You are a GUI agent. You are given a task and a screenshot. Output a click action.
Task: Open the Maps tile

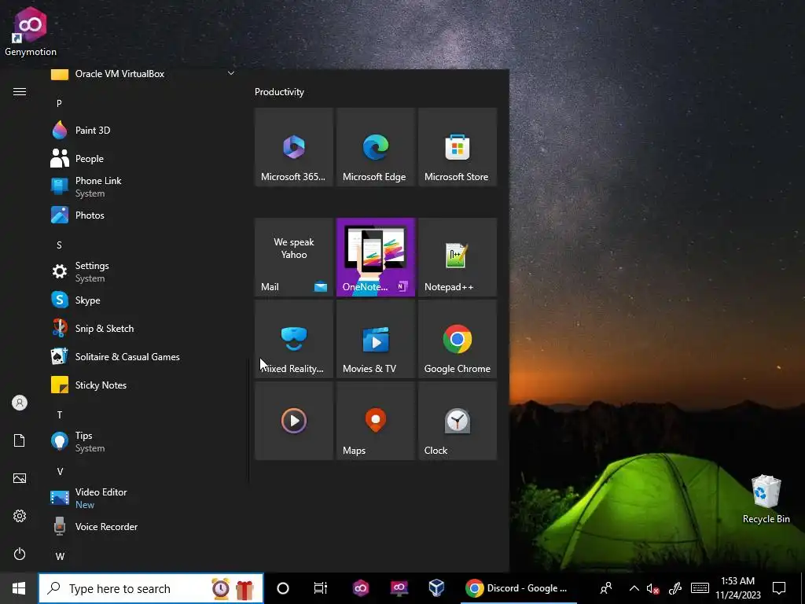click(x=375, y=422)
